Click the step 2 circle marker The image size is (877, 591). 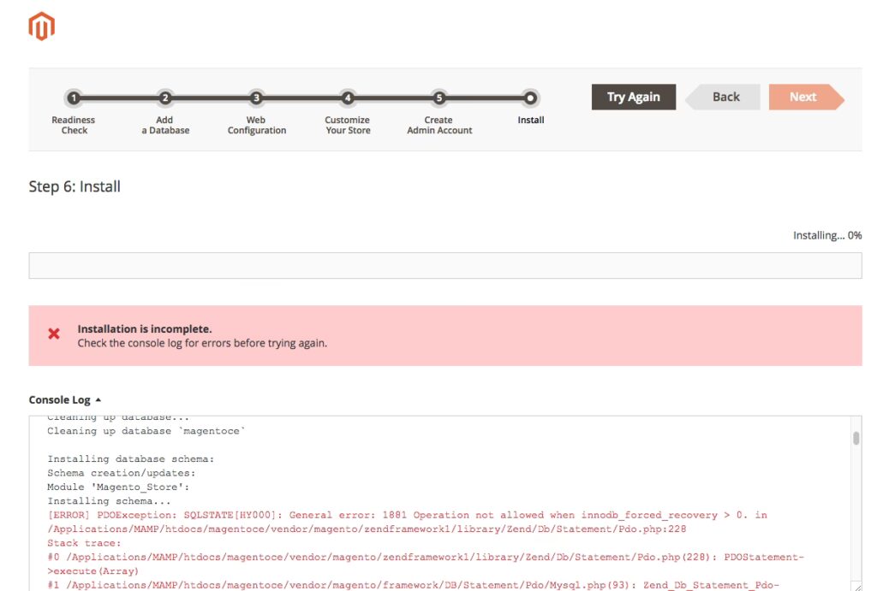click(165, 98)
